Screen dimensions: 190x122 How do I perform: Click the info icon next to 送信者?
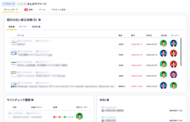pyautogui.click(x=39, y=27)
